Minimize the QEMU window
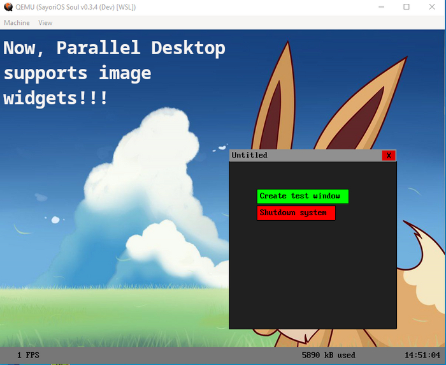Viewport: 446px width, 365px height. pos(382,7)
